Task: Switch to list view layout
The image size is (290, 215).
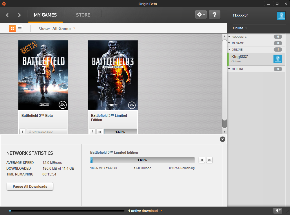Action: point(19,28)
